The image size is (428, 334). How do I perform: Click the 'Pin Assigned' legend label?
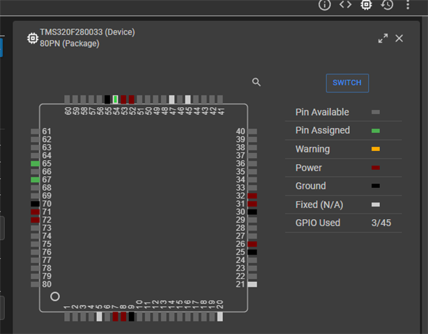click(x=323, y=131)
